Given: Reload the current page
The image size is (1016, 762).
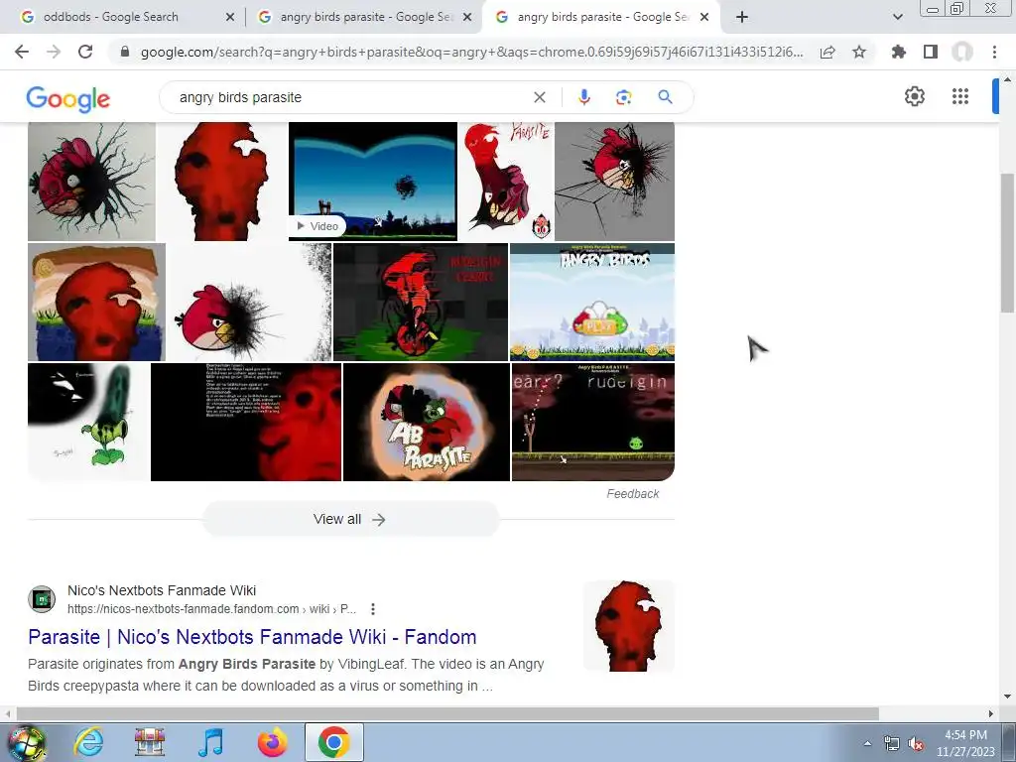Looking at the screenshot, I should (x=85, y=52).
